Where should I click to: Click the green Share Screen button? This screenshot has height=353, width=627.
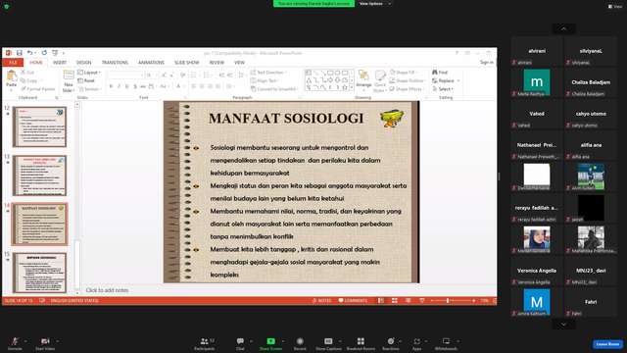[x=270, y=344]
